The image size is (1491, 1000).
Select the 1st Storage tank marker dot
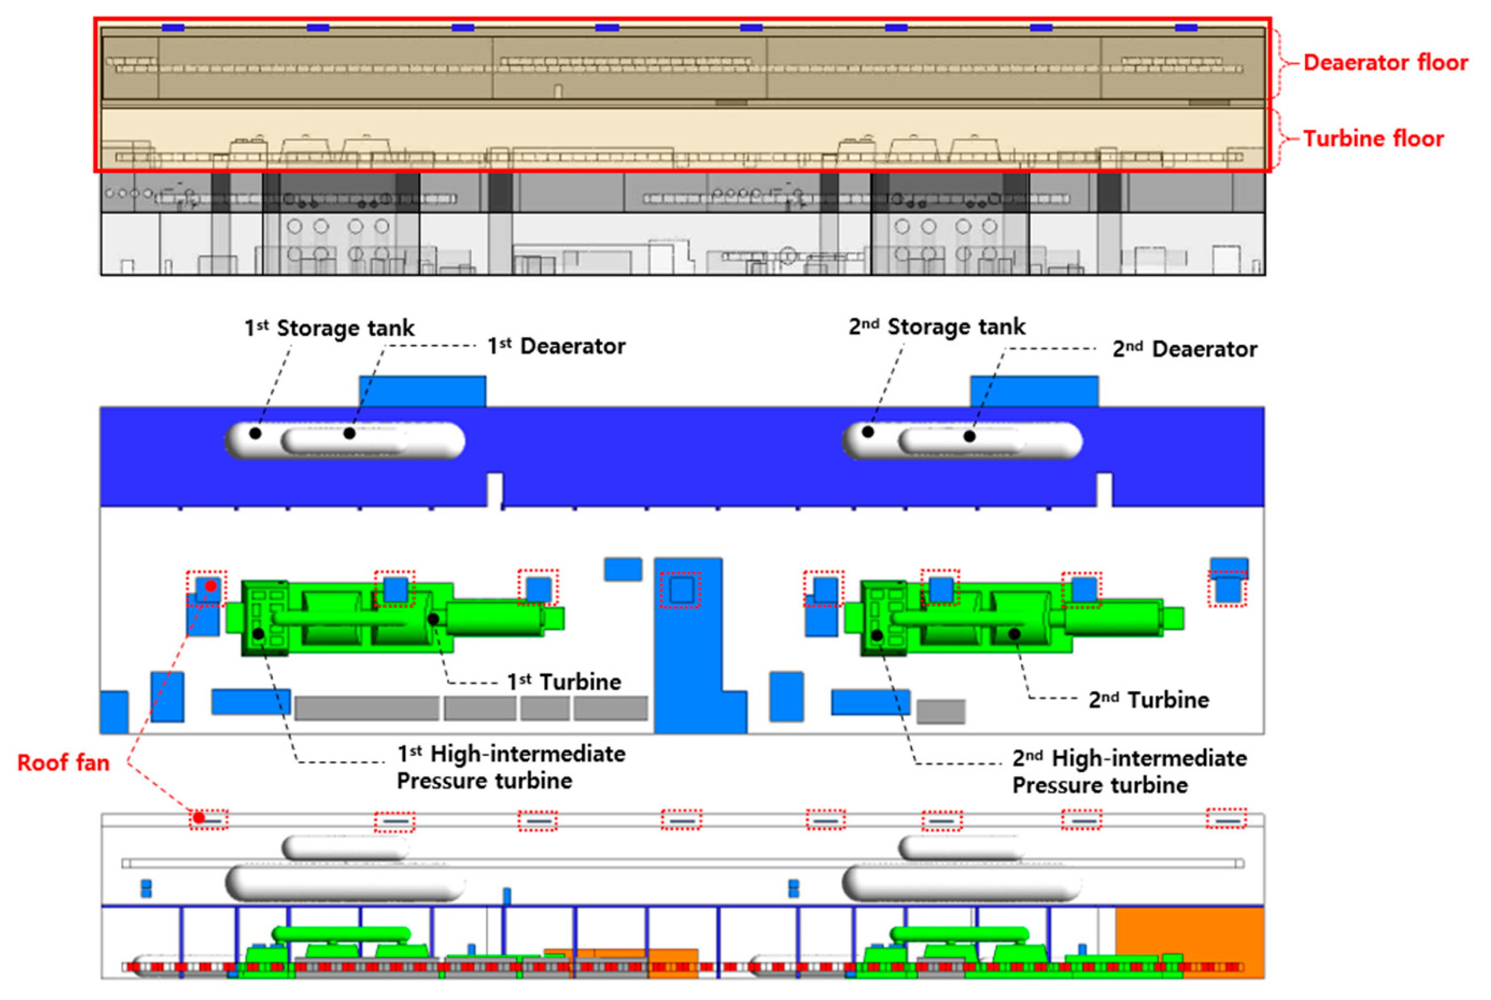coord(255,433)
